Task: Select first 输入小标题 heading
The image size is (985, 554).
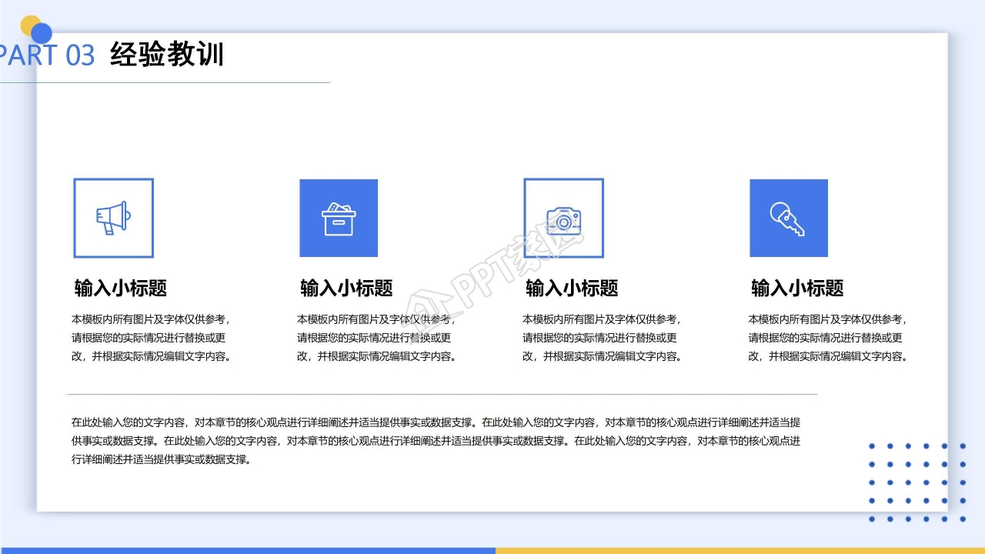Action: pos(121,287)
